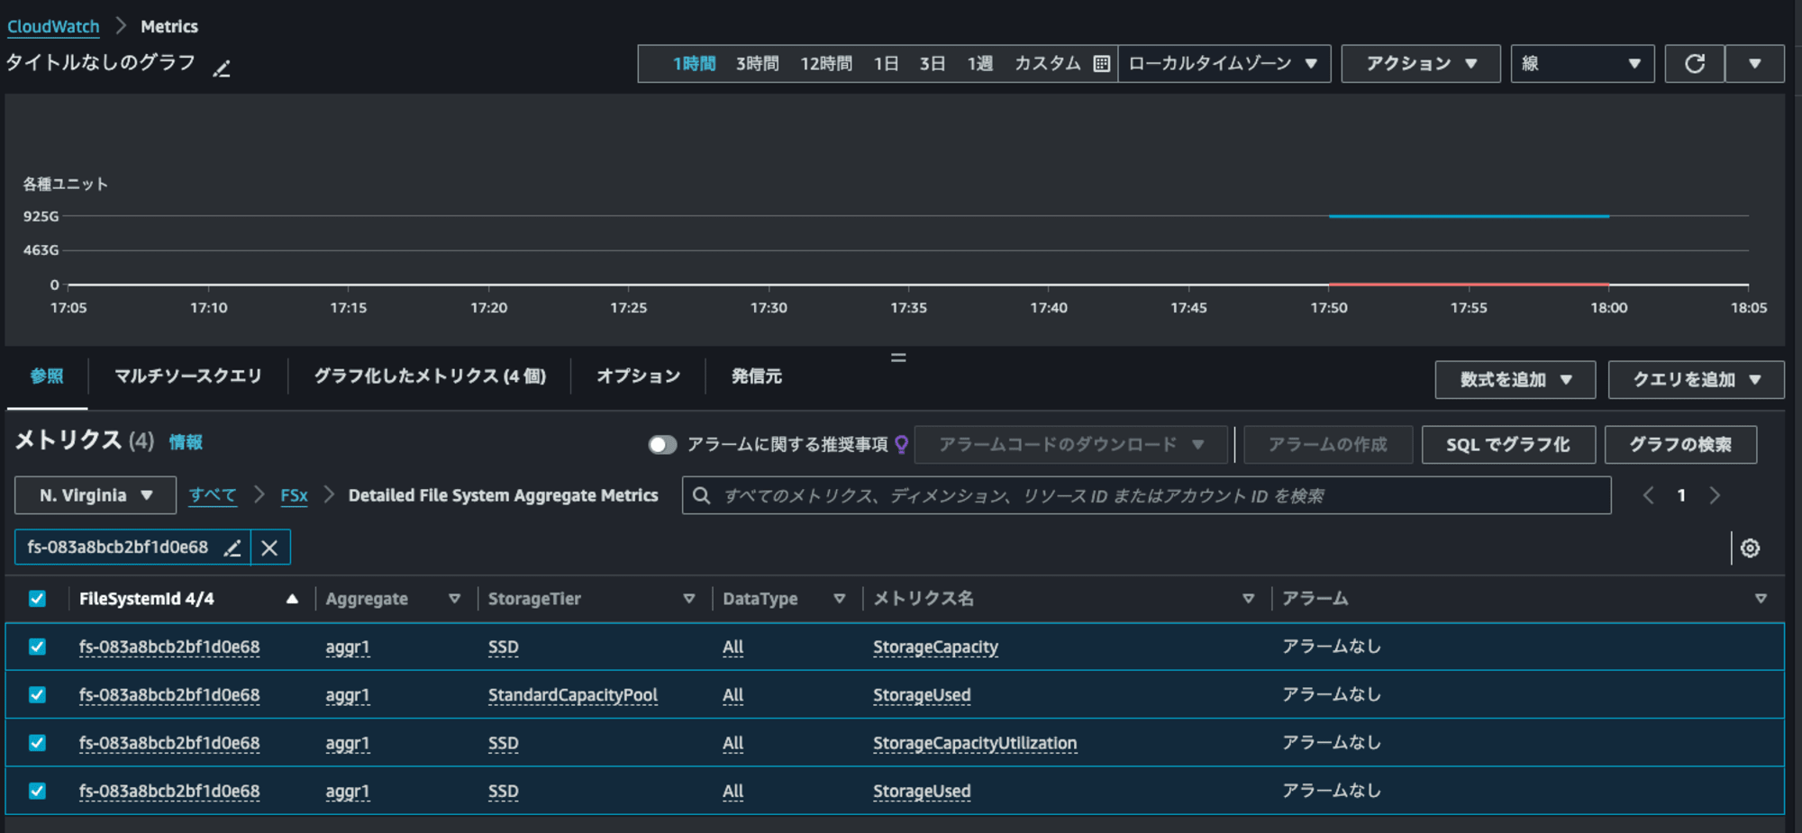Toggle アラームに関する推奨事項 switch
1802x833 pixels.
(662, 445)
